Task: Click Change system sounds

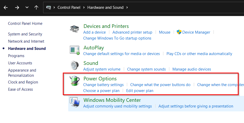Action: pyautogui.click(x=147, y=69)
